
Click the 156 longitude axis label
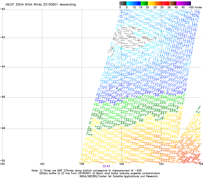coord(82,164)
